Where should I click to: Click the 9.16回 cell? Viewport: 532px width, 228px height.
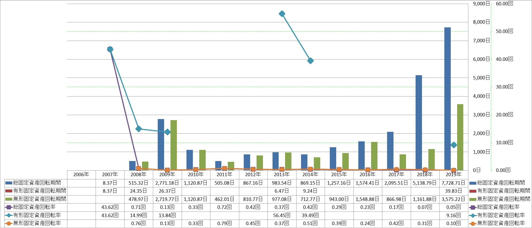(x=453, y=215)
